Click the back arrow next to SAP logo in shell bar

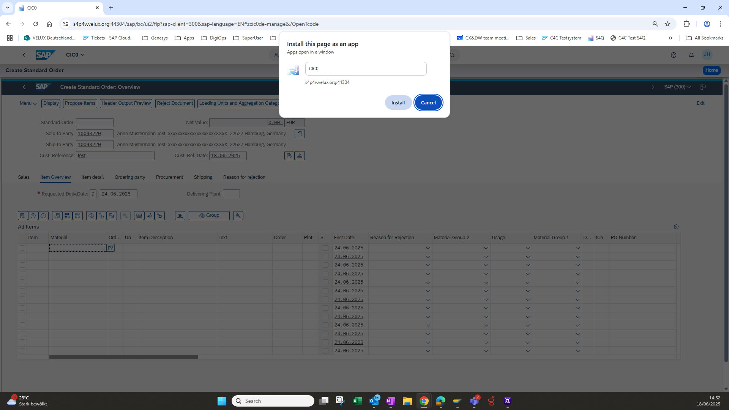click(x=24, y=55)
